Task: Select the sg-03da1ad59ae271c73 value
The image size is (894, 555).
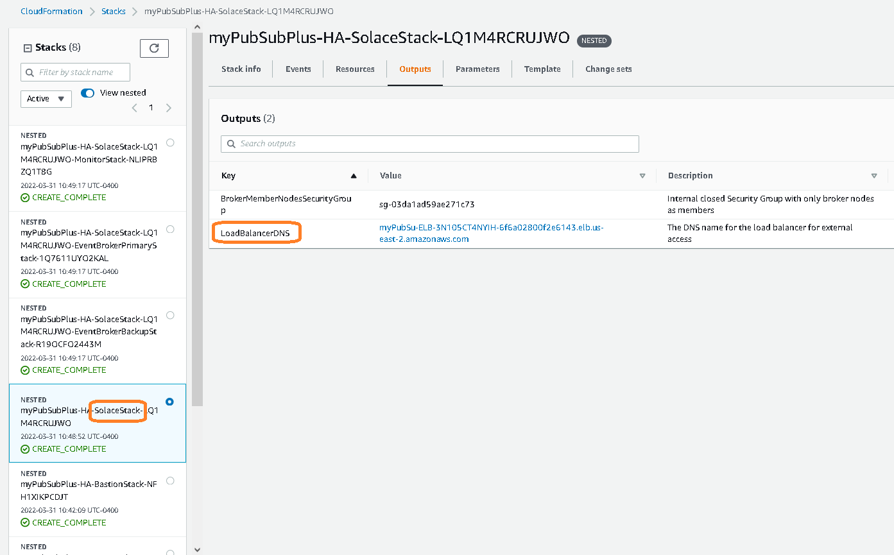Action: tap(427, 205)
